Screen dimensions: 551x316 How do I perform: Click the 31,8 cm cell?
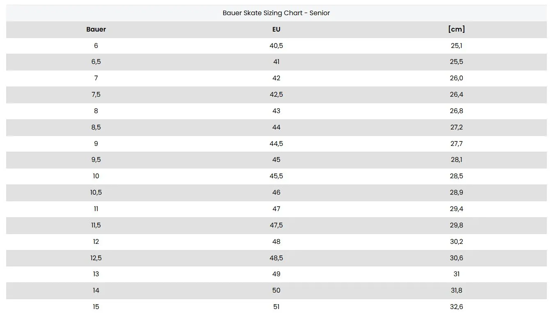pos(456,291)
